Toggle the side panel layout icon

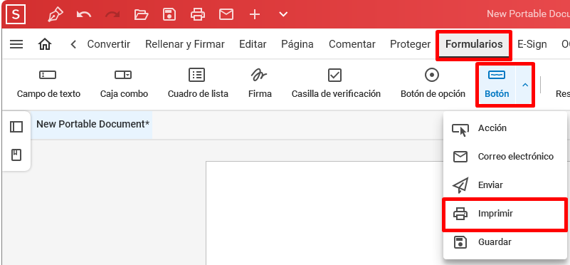point(16,127)
